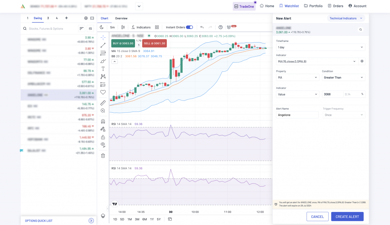The image size is (390, 225).
Task: Select the Swing watchlist tab
Action: pos(38,18)
